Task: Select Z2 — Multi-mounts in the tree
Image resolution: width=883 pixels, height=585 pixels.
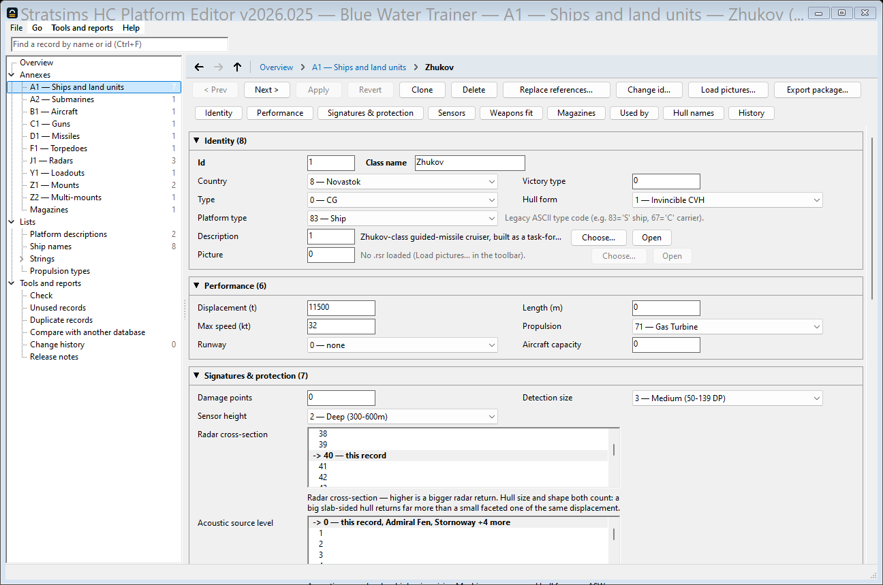Action: [65, 197]
